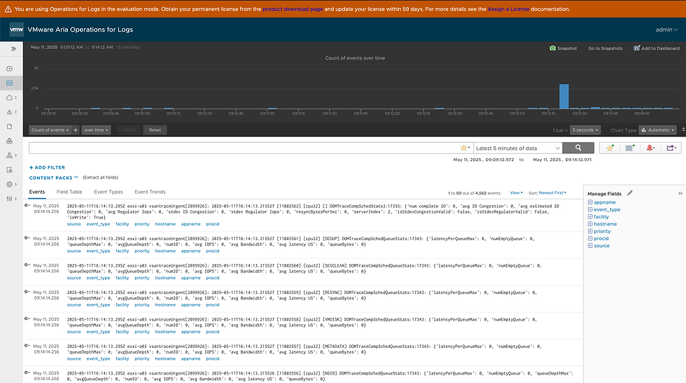Collapse the Manage Fields panel
This screenshot has width=686, height=383.
pyautogui.click(x=680, y=193)
